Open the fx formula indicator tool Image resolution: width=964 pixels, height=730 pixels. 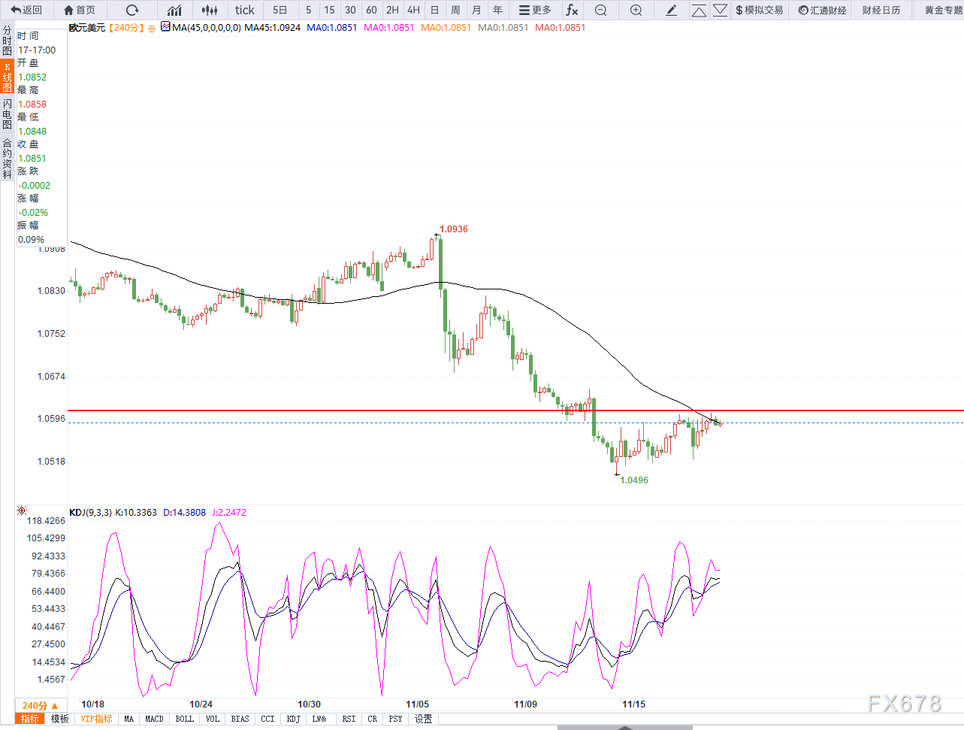point(572,10)
